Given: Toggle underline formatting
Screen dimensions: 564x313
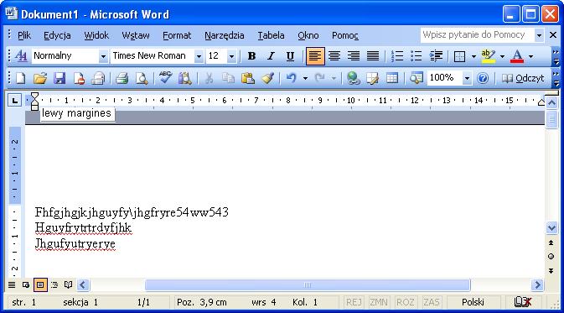Looking at the screenshot, I should point(290,56).
